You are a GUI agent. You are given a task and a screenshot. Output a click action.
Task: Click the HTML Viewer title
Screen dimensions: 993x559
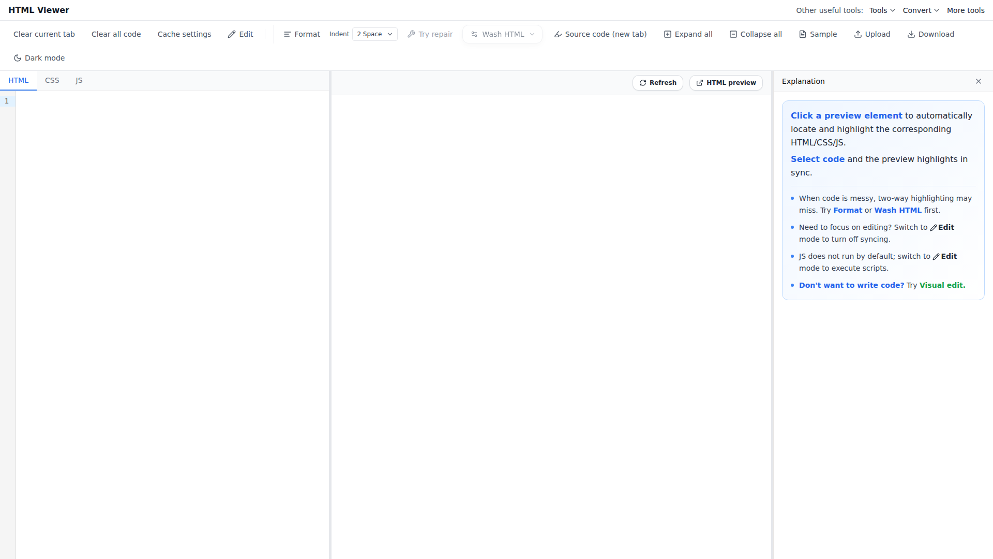[x=39, y=10]
